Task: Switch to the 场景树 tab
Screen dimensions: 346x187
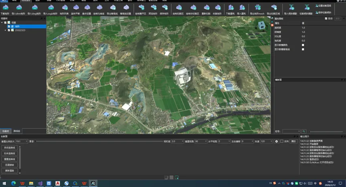Action: point(6,131)
